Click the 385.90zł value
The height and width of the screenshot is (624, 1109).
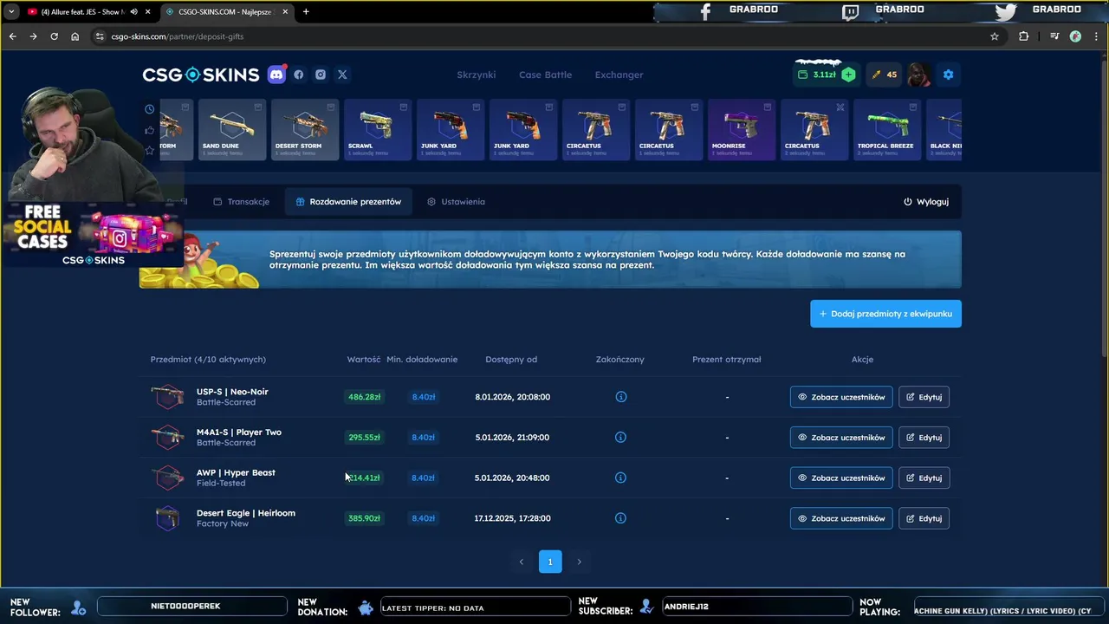(x=364, y=518)
